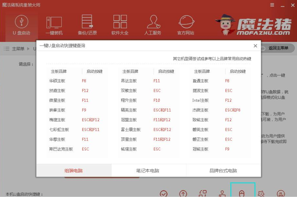Click 主菜单 in the breadcrumb bar
Screen dimensions: 297x197
pos(18,49)
